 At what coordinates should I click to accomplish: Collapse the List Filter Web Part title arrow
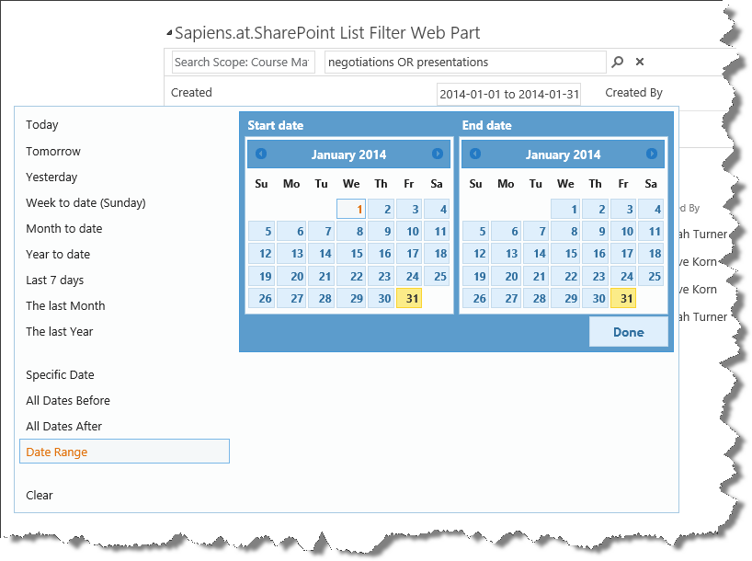click(169, 34)
